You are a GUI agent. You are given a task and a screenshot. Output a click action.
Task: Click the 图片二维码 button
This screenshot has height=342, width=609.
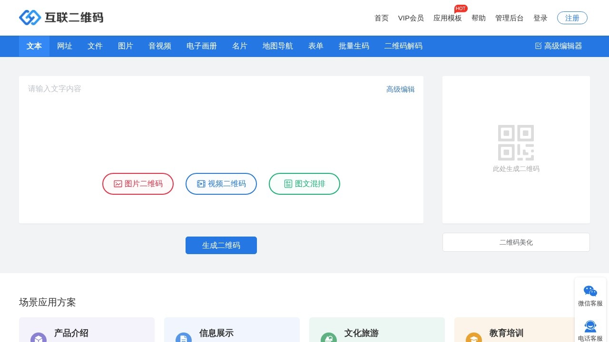click(x=138, y=184)
